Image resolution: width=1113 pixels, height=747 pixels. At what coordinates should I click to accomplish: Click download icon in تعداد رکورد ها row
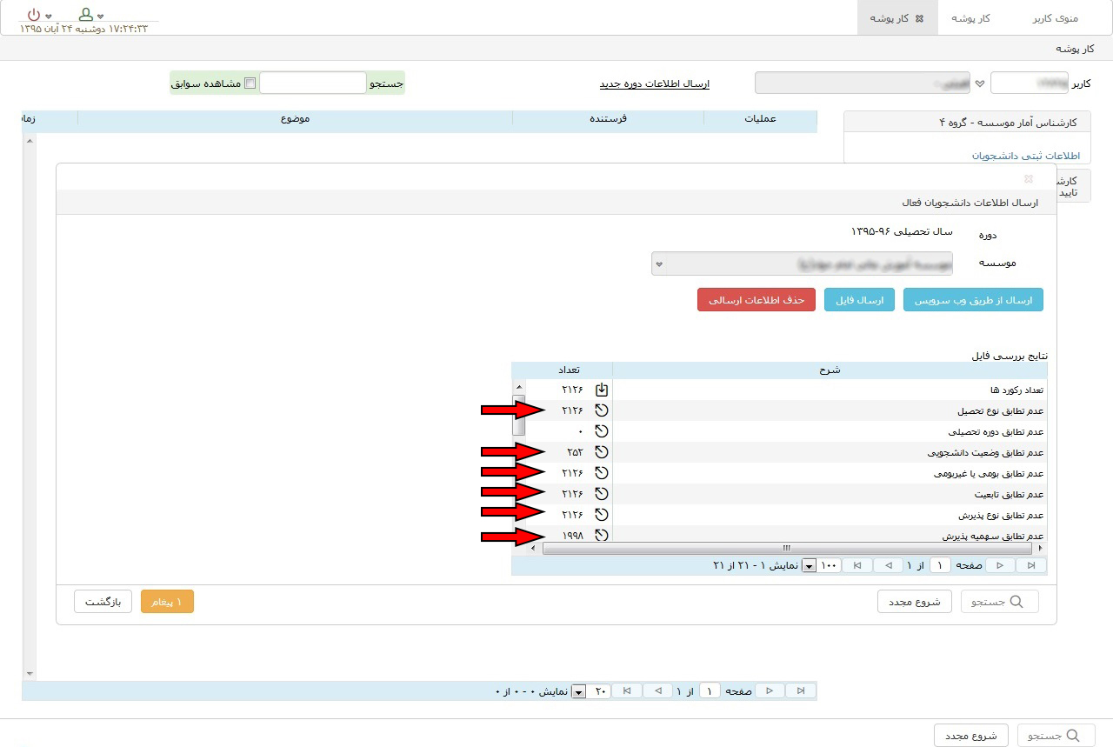point(601,390)
